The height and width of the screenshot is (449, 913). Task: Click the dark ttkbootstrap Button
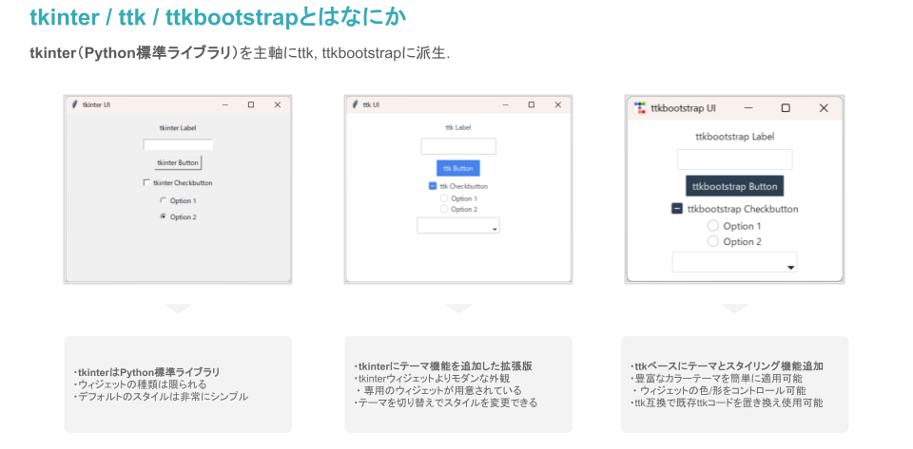point(734,186)
